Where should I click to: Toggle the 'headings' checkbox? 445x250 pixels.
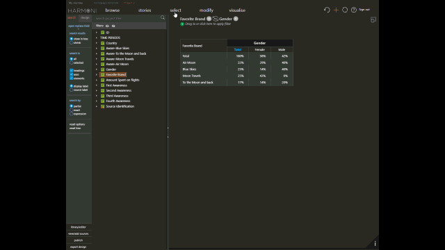click(71, 70)
